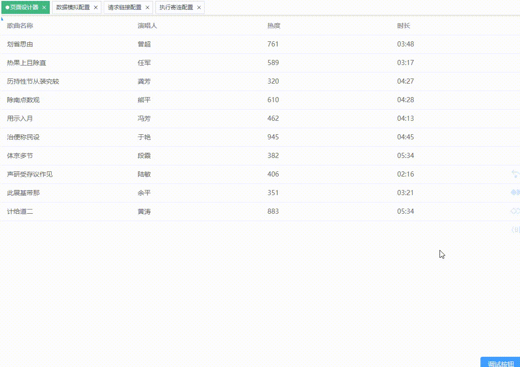
Task: Click duration 03:17
Action: (x=406, y=63)
